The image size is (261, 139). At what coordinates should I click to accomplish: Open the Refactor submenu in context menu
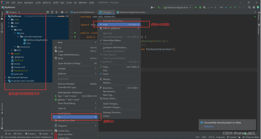[75, 74]
